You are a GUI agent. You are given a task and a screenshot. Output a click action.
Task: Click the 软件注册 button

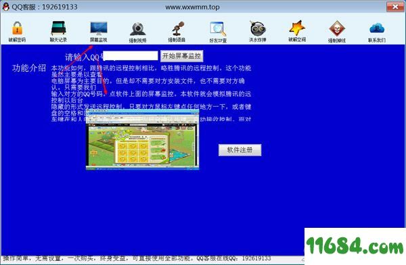[x=240, y=150]
